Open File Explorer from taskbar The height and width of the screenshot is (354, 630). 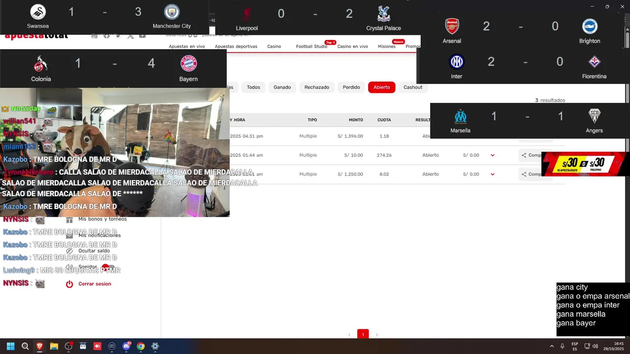click(x=54, y=346)
